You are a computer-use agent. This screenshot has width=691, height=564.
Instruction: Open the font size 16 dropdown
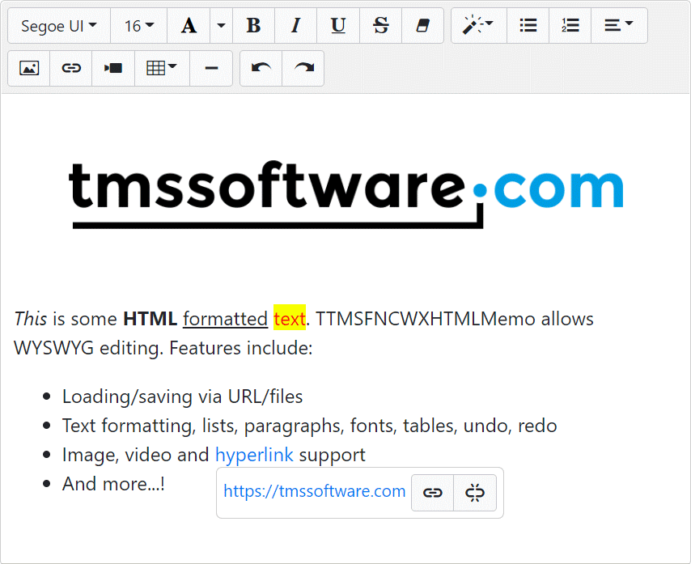point(139,26)
